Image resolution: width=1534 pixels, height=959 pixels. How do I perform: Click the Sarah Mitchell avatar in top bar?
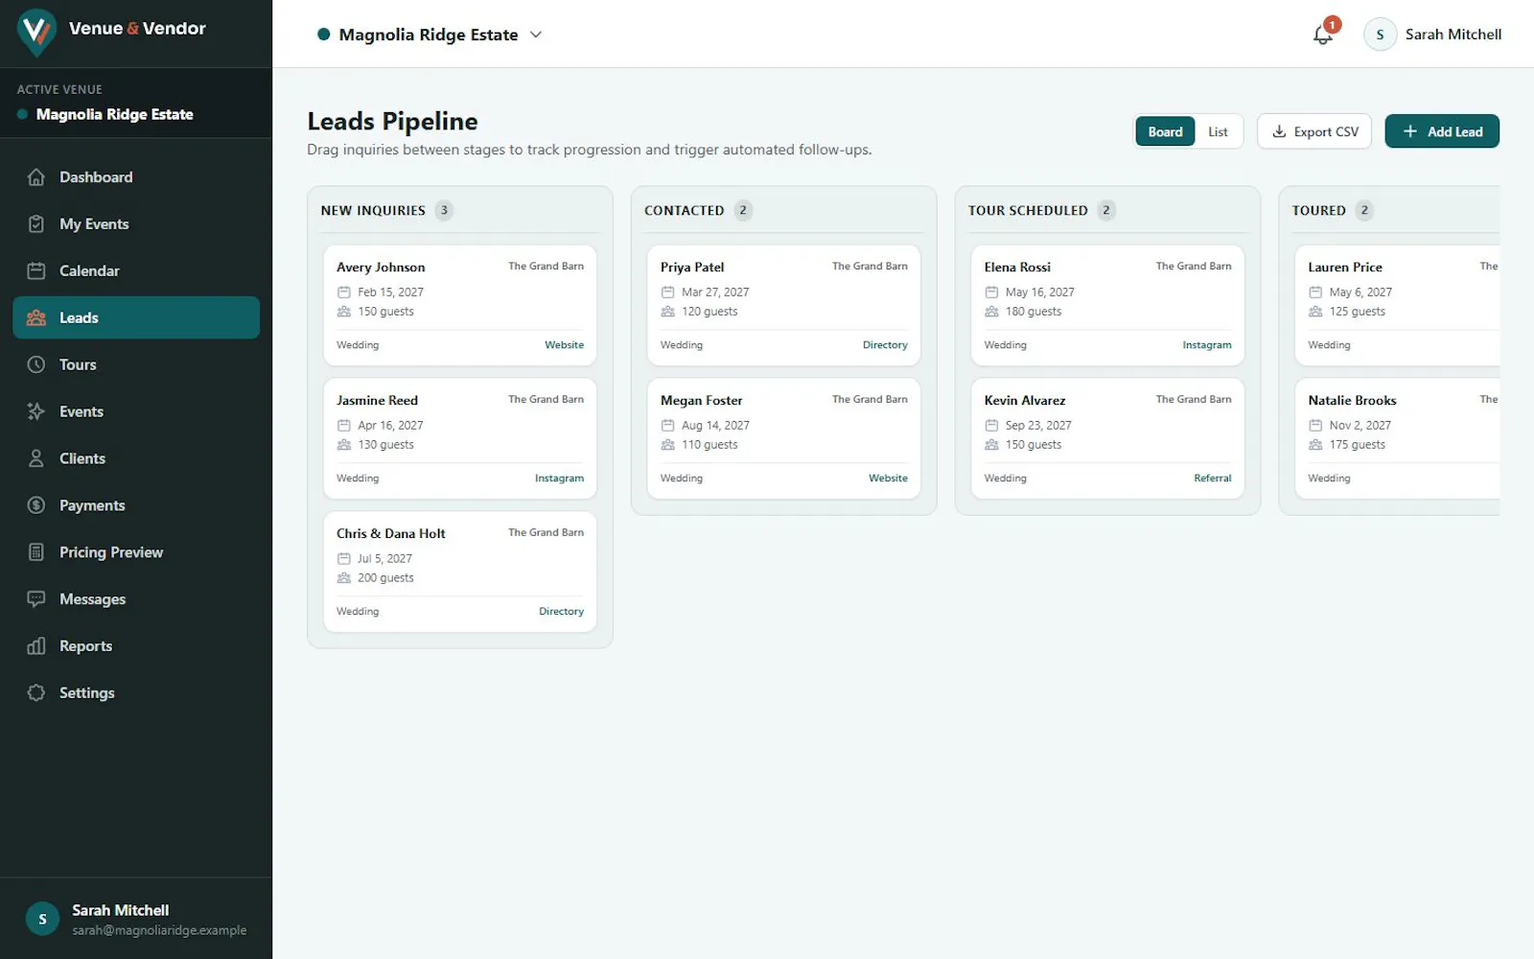[x=1380, y=35]
